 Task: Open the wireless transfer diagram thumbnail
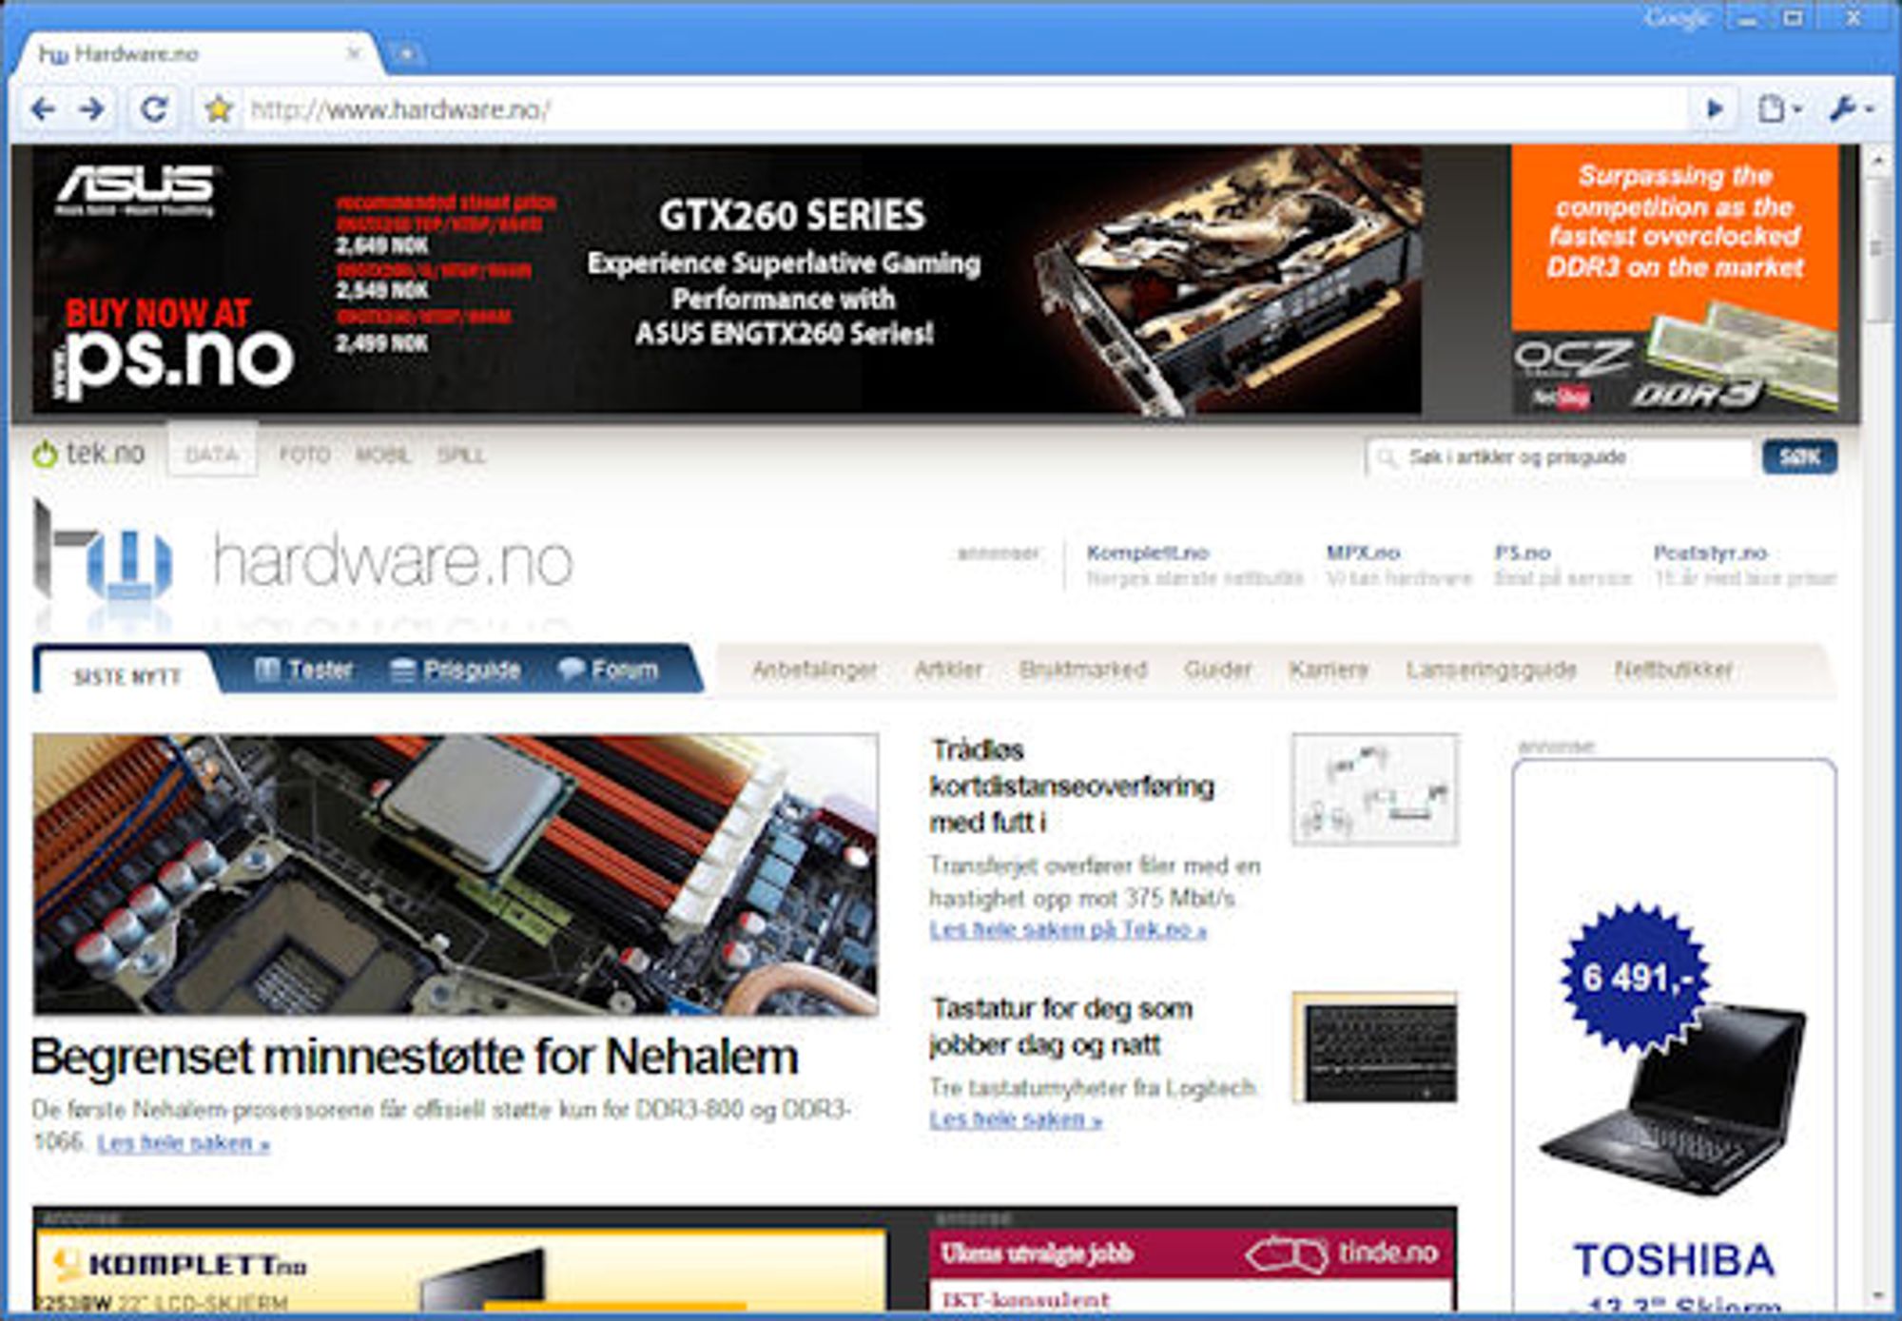pyautogui.click(x=1375, y=788)
